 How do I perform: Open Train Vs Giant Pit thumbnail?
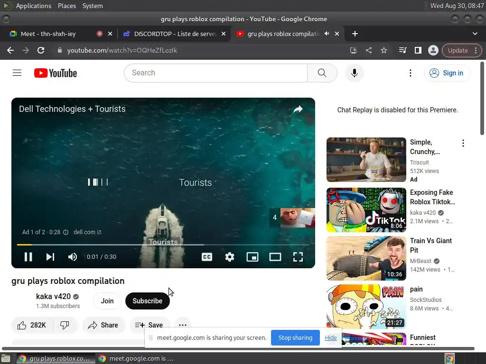(366, 258)
